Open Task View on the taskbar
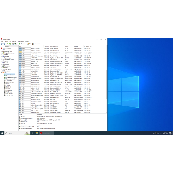Screen dimensions: 173x173 (x=32, y=133)
